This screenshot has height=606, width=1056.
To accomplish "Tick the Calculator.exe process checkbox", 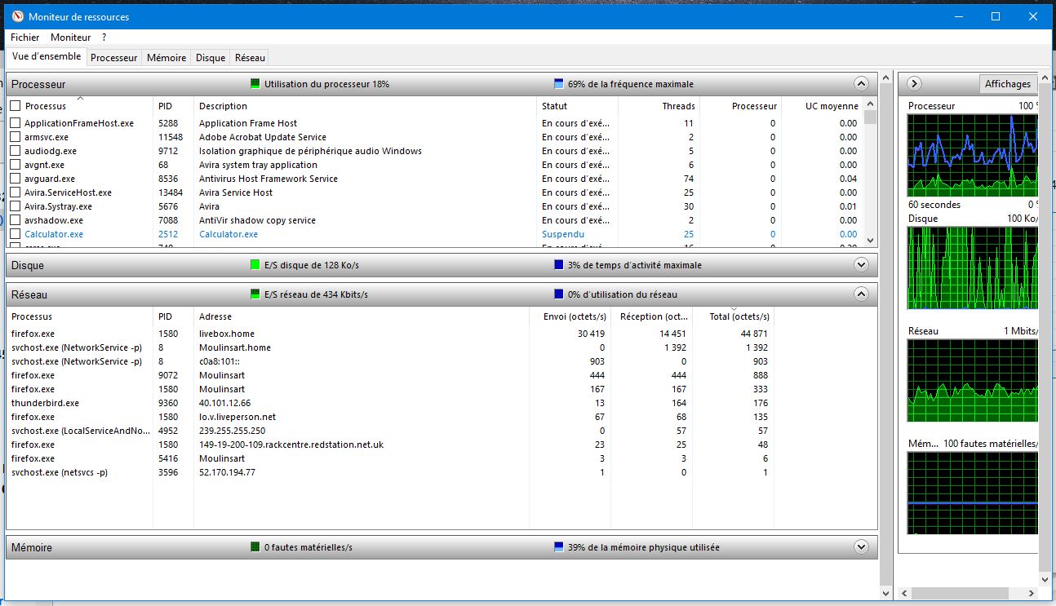I will tap(15, 234).
